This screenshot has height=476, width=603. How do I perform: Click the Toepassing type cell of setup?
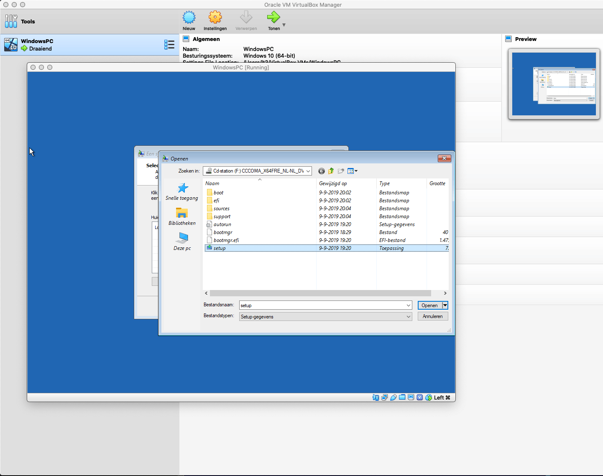click(x=391, y=248)
